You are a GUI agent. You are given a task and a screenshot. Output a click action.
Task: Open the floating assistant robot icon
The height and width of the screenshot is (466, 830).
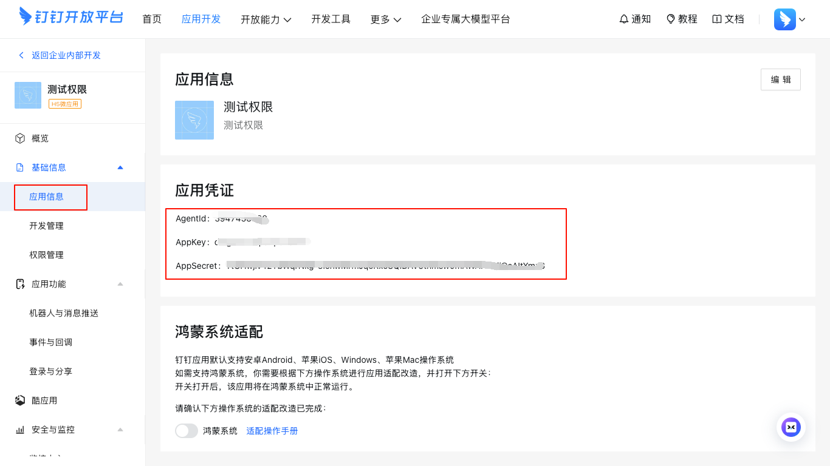(791, 427)
